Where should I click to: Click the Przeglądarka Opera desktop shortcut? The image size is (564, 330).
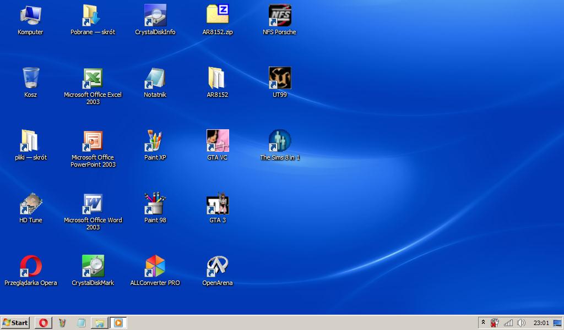[31, 271]
